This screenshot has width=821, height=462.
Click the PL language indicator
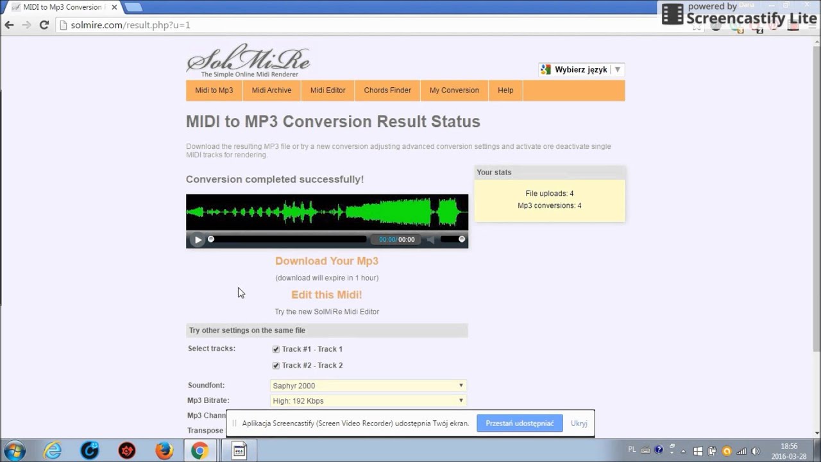(x=632, y=450)
